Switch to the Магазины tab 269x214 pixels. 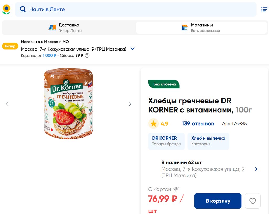[x=202, y=28]
